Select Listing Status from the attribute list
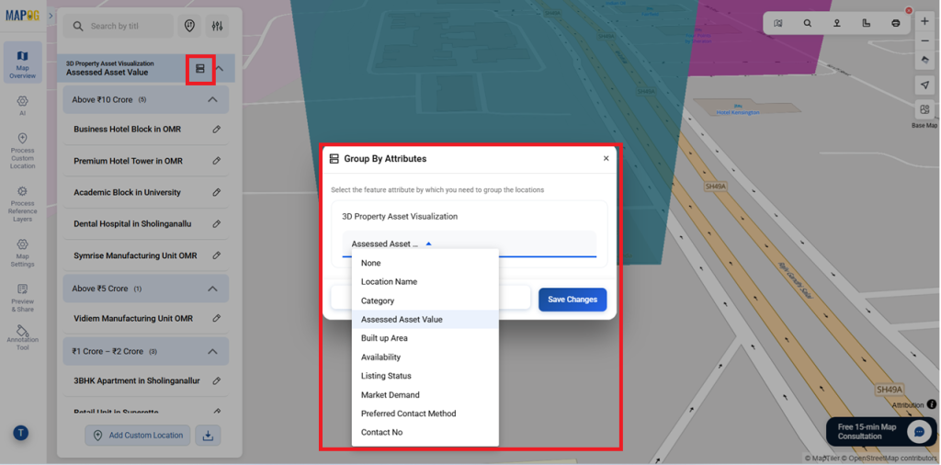 point(425,376)
